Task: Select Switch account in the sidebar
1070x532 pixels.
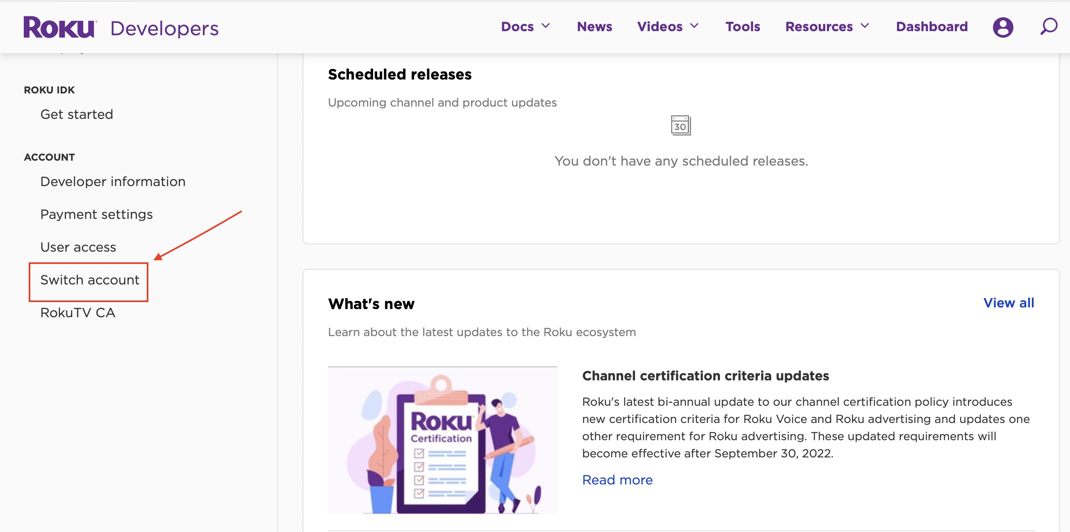Action: click(x=90, y=280)
